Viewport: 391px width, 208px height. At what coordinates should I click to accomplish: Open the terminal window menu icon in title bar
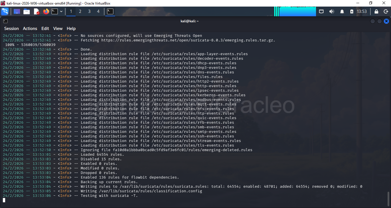coord(5,21)
